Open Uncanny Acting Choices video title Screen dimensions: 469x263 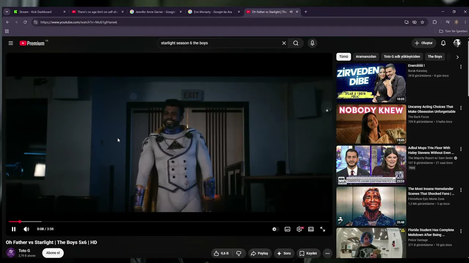[x=432, y=109]
